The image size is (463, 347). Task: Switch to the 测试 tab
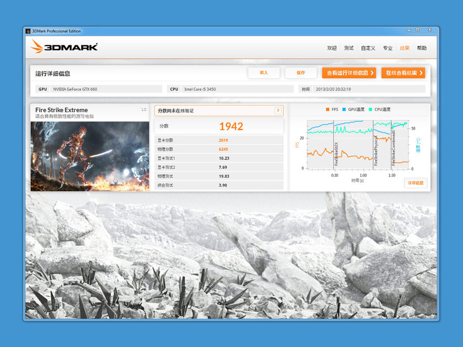[x=349, y=48]
